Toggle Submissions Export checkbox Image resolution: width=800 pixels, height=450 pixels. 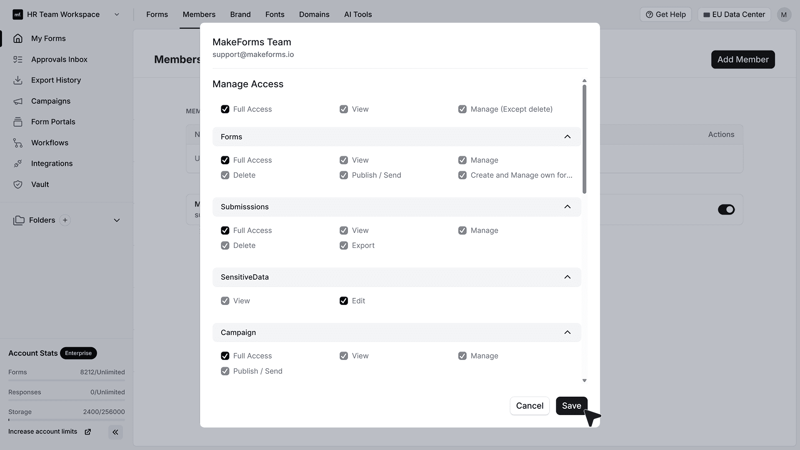point(344,246)
